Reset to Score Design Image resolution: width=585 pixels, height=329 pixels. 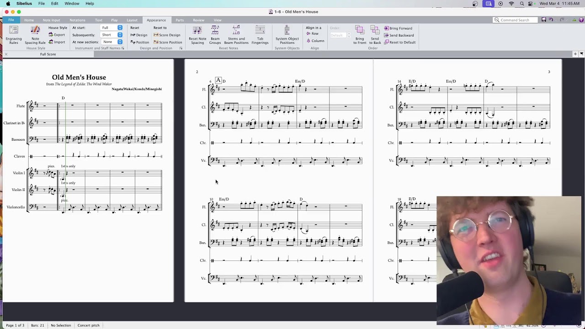click(167, 35)
